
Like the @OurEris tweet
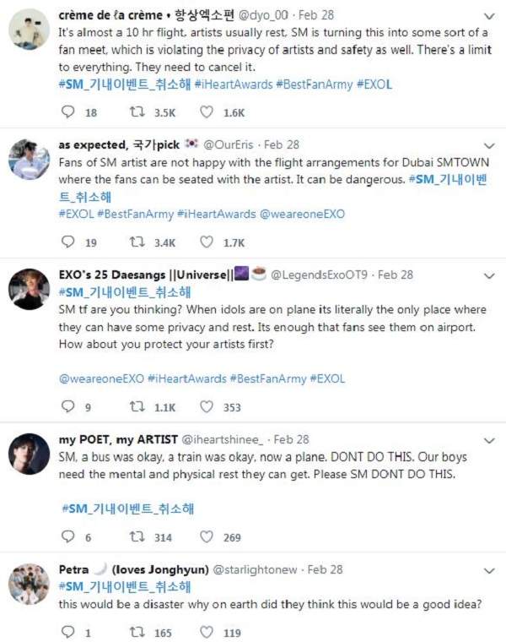[x=207, y=242]
